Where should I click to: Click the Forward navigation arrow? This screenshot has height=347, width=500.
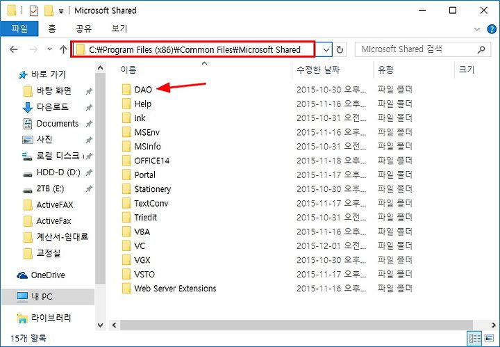pos(33,49)
